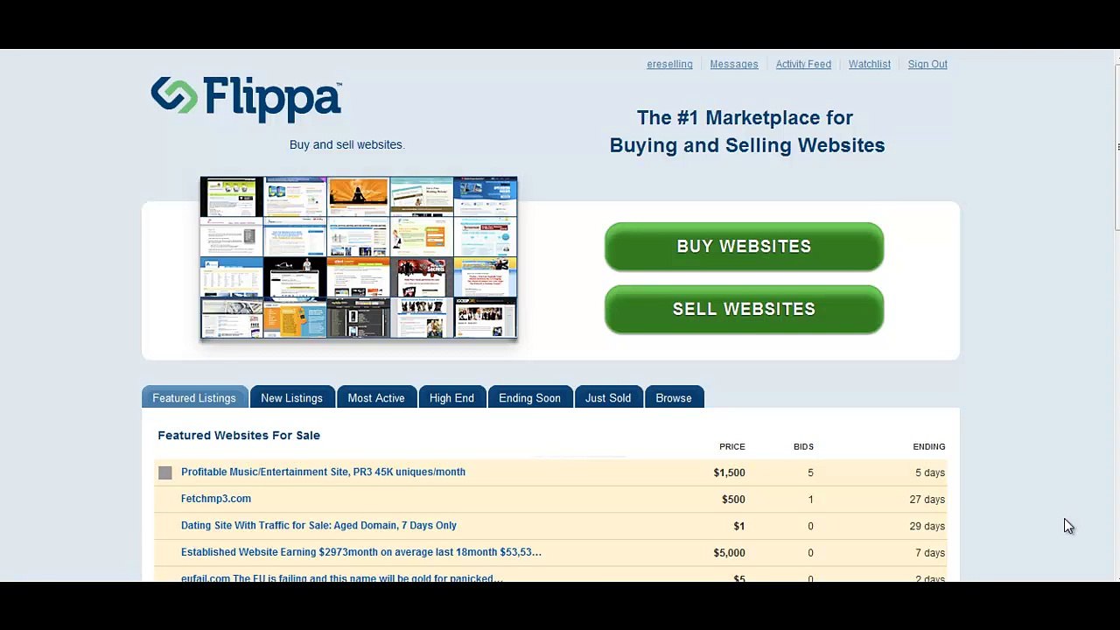Click the Sign Out link

927,64
